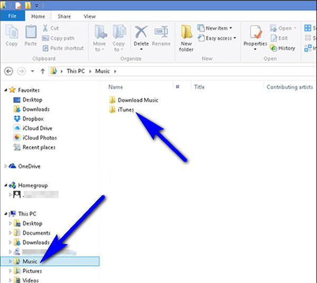
Task: Click the Cut scissors command
Action: [x=51, y=28]
